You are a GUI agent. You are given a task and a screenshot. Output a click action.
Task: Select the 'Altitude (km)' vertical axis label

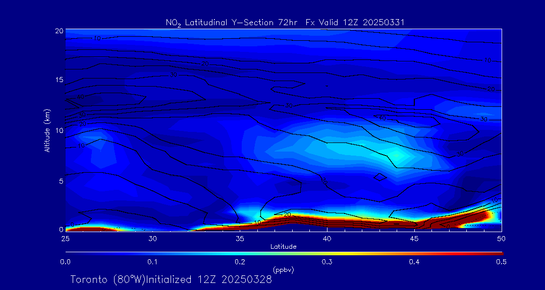click(47, 130)
